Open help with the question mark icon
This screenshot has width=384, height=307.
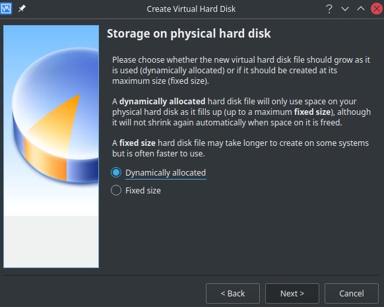point(329,9)
